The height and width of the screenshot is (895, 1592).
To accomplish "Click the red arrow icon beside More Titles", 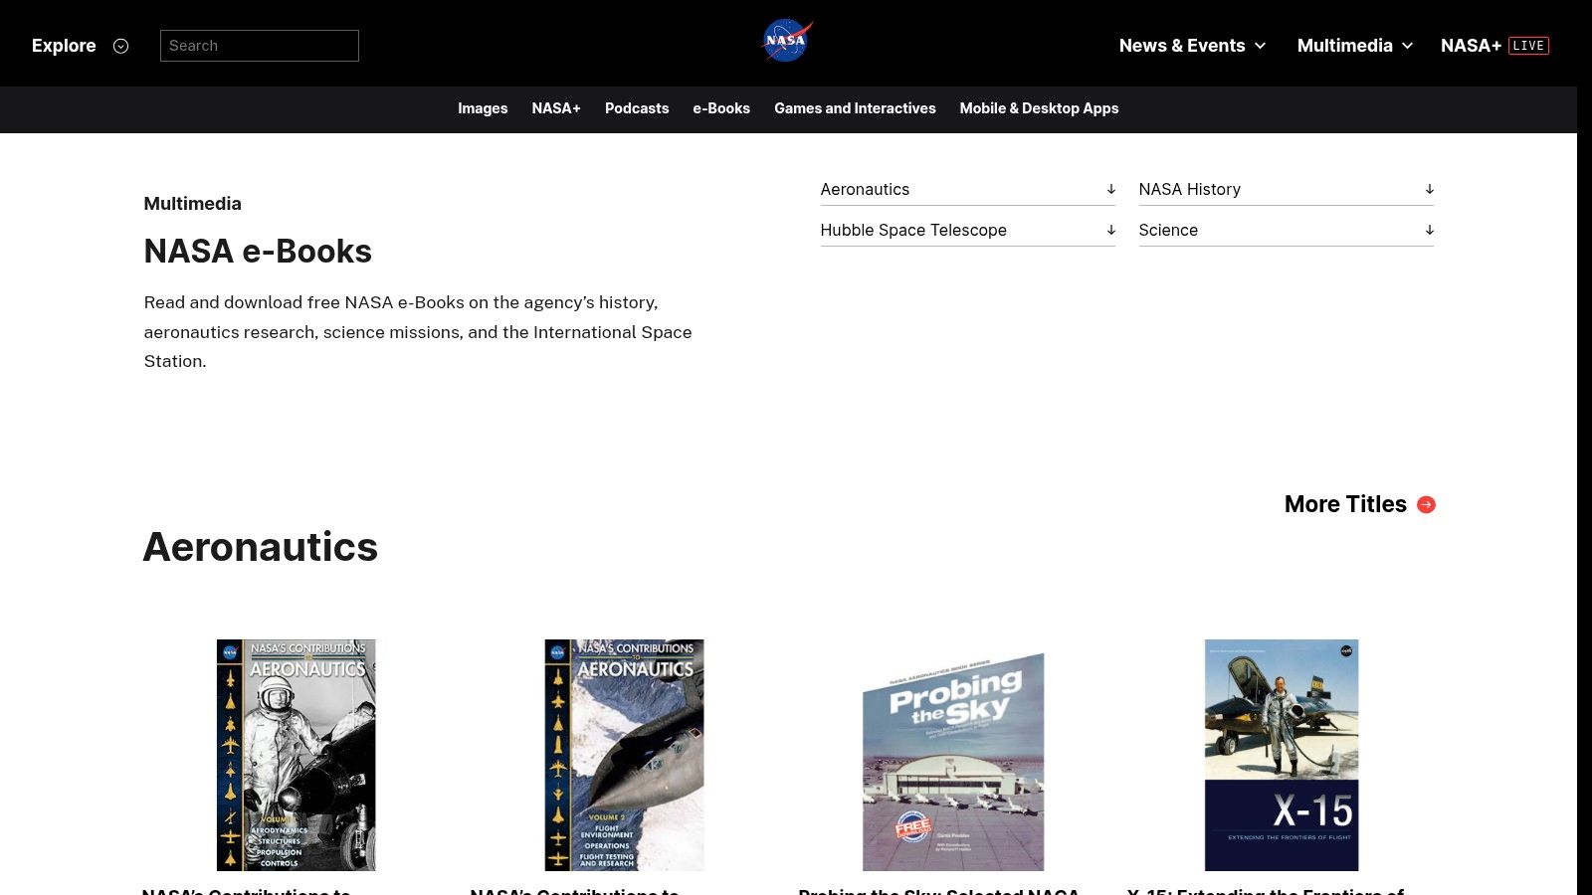I will tap(1426, 504).
